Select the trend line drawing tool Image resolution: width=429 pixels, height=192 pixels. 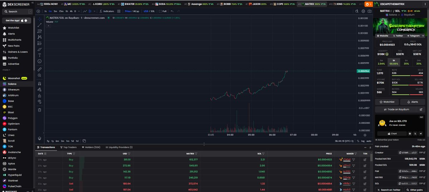pyautogui.click(x=39, y=25)
